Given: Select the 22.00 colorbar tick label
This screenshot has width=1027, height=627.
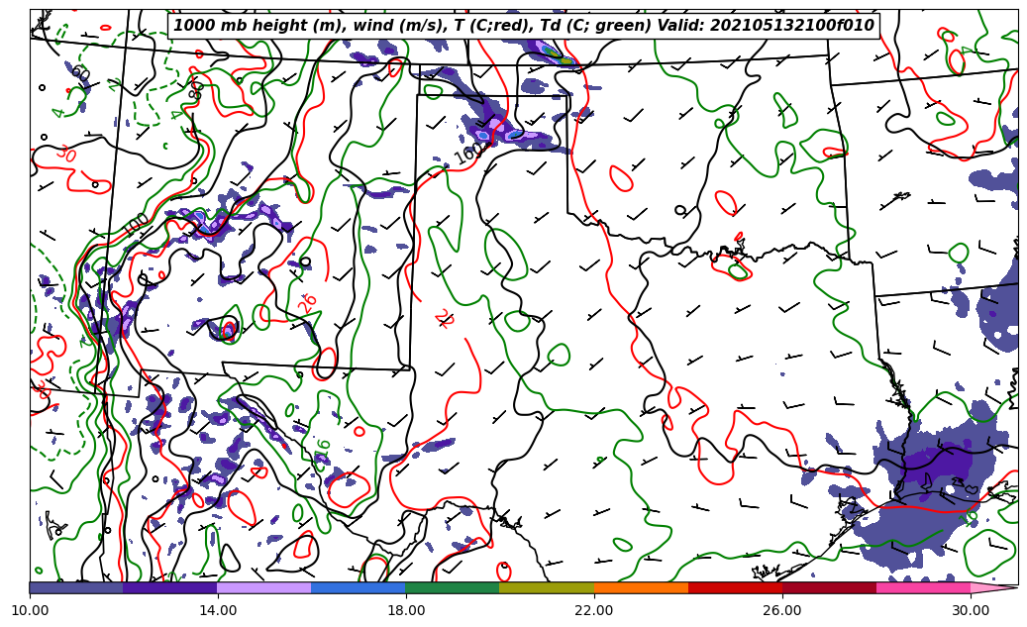Looking at the screenshot, I should click(x=594, y=611).
